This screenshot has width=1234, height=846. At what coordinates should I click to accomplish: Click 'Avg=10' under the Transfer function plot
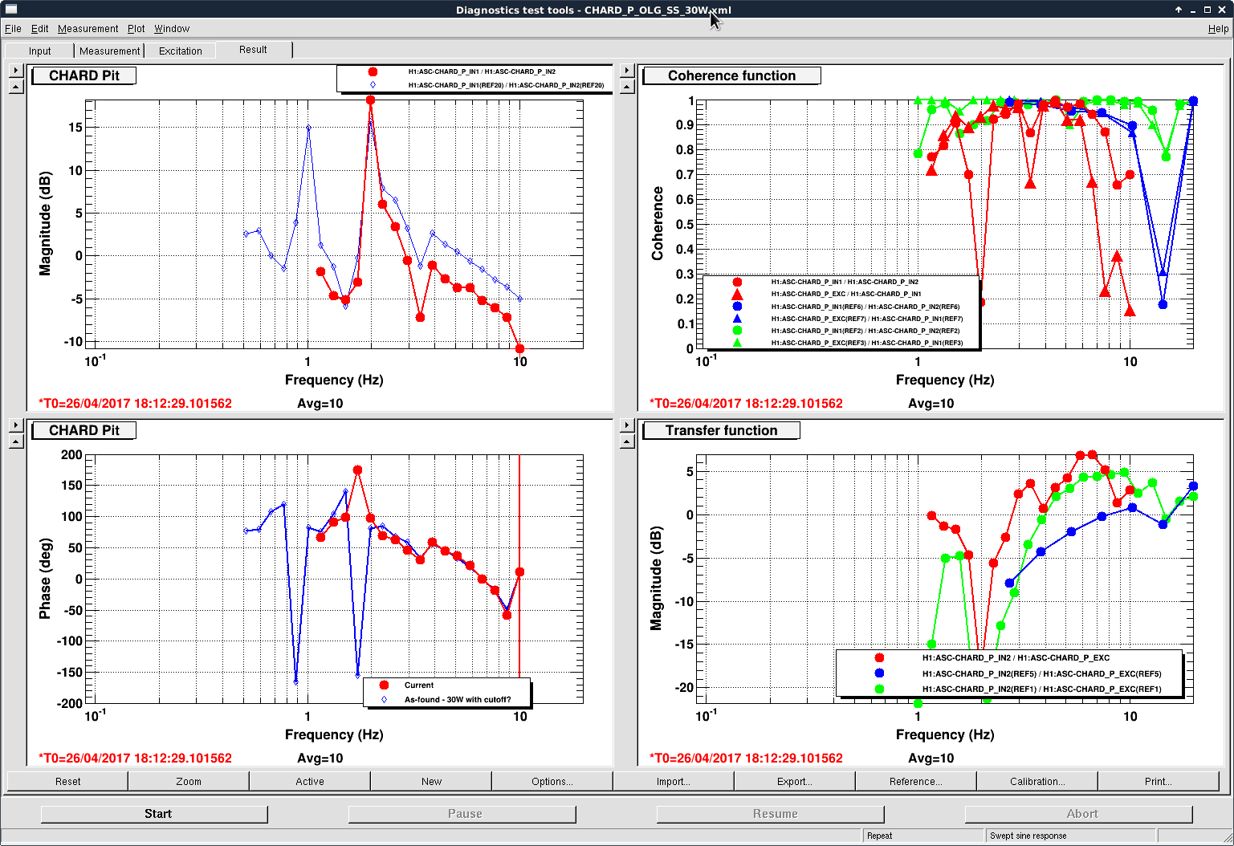(x=931, y=758)
